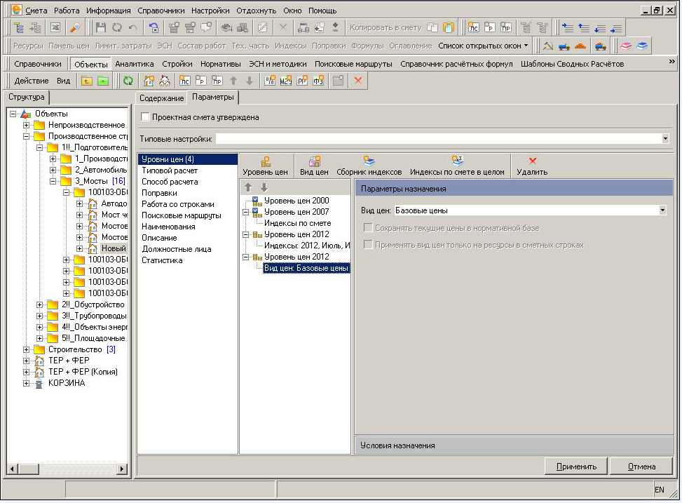Expand the КОРЗИНА tree node

26,383
